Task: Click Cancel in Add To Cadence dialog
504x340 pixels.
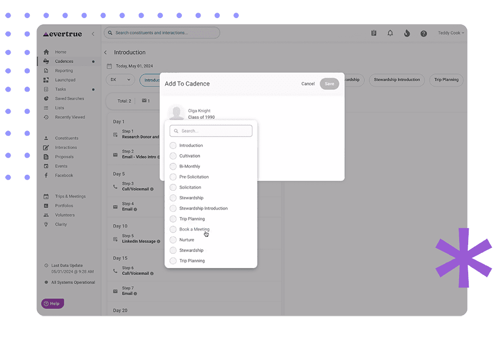Action: point(308,84)
